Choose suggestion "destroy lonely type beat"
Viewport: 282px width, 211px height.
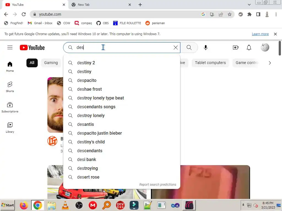[x=122, y=98]
